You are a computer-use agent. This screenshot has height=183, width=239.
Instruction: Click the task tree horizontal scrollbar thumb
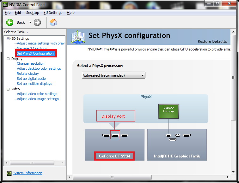(x=32, y=163)
